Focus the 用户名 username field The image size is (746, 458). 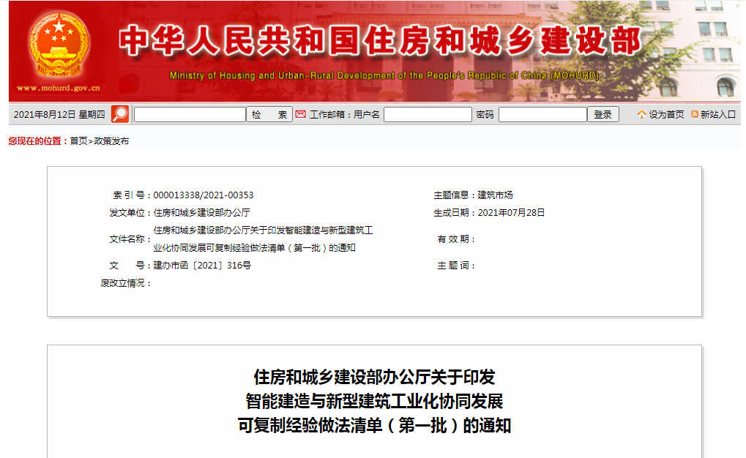pos(428,115)
